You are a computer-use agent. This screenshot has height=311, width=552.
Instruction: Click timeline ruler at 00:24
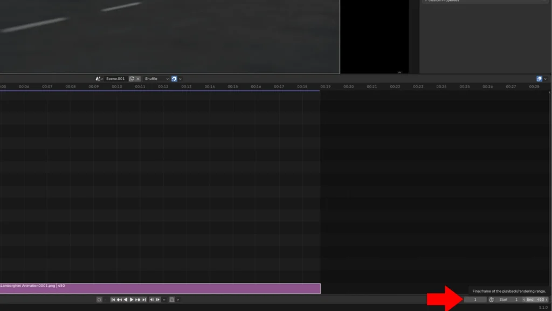441,86
